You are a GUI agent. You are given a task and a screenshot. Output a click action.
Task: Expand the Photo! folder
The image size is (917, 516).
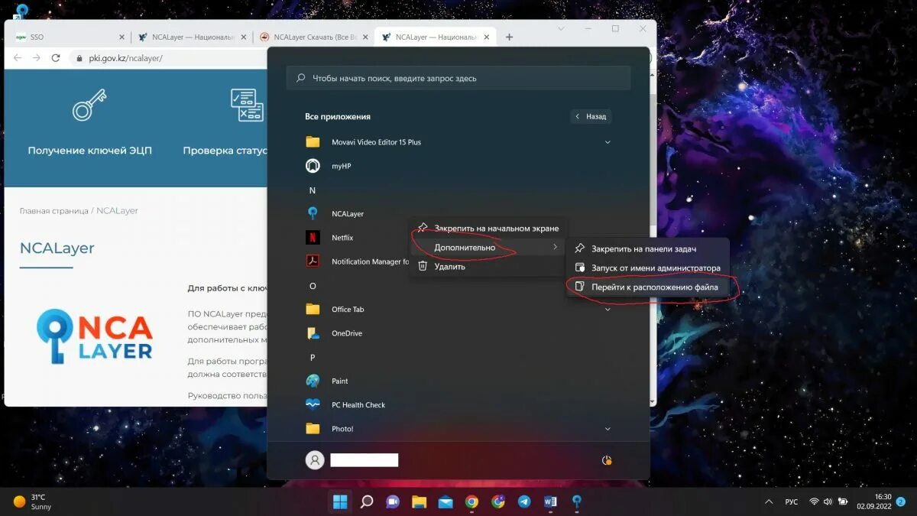point(608,429)
